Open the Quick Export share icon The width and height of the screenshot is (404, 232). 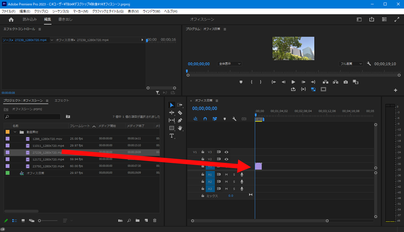372,20
